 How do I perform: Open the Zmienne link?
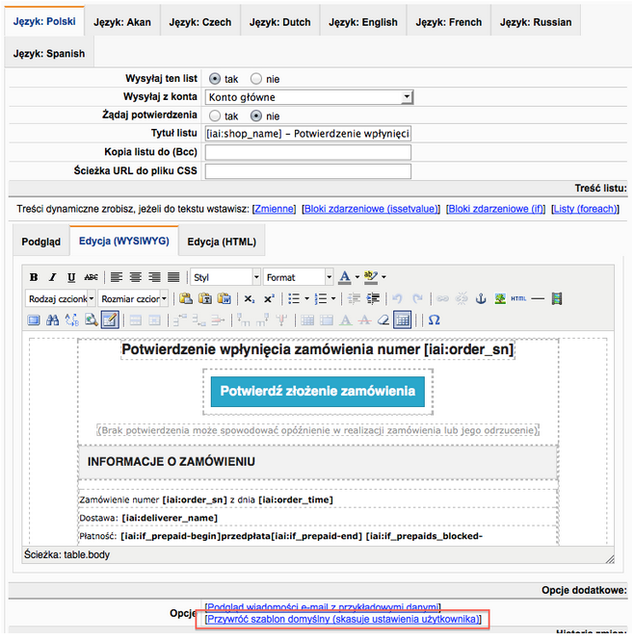(x=275, y=209)
